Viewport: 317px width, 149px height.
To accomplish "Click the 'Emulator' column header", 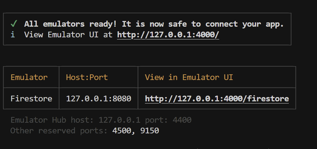I will point(29,77).
